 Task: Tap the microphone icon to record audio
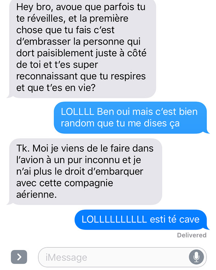coord(197,257)
